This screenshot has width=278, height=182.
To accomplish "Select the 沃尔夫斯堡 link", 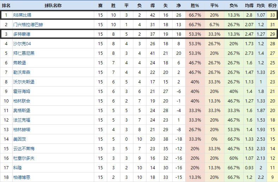I will pos(24,82).
